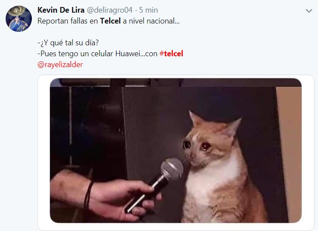This screenshot has width=318, height=231.
Task: Open the #telcel hashtag
Action: point(171,54)
